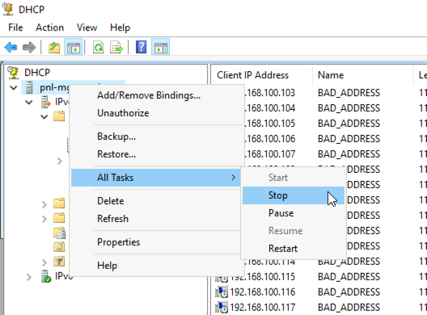The height and width of the screenshot is (315, 427).
Task: Click Stop in All Tasks submenu
Action: click(x=294, y=195)
